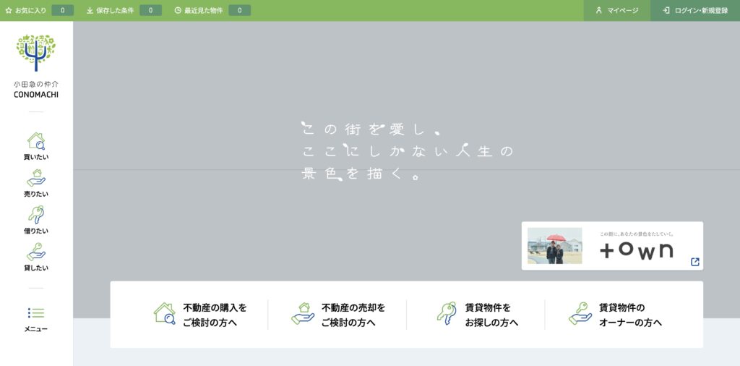Click the hero slogan この街を愛し text
This screenshot has height=366, width=740.
pyautogui.click(x=371, y=129)
